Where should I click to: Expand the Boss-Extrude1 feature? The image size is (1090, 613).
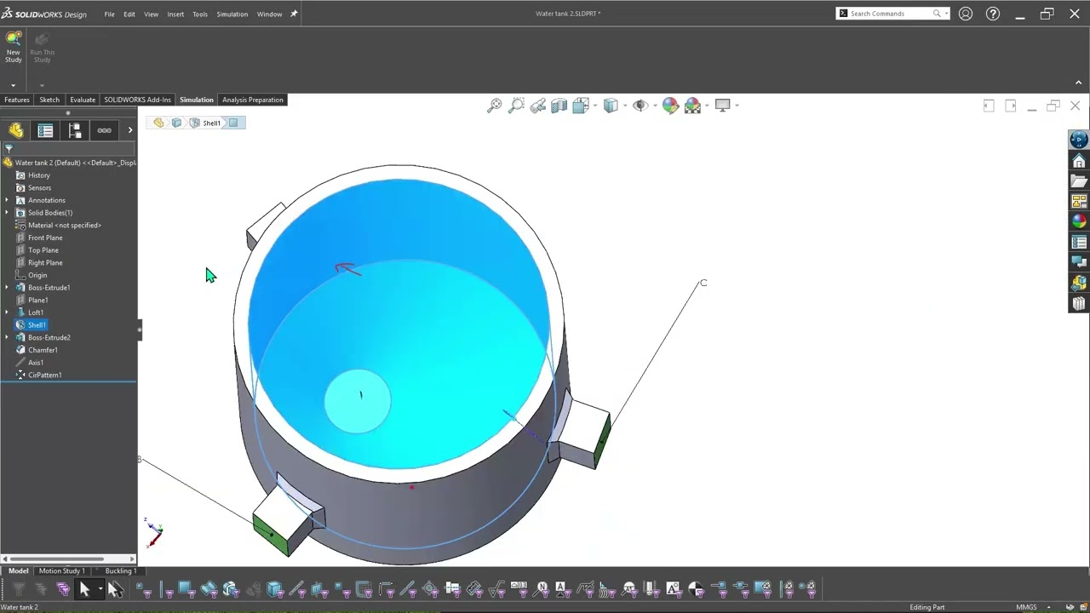(7, 288)
